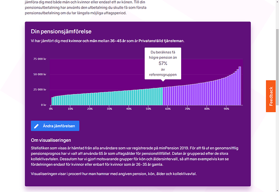Select the first teal bar at chart's left

[52, 101]
